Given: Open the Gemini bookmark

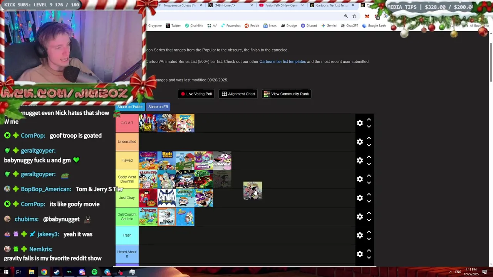Looking at the screenshot, I should click(x=329, y=26).
